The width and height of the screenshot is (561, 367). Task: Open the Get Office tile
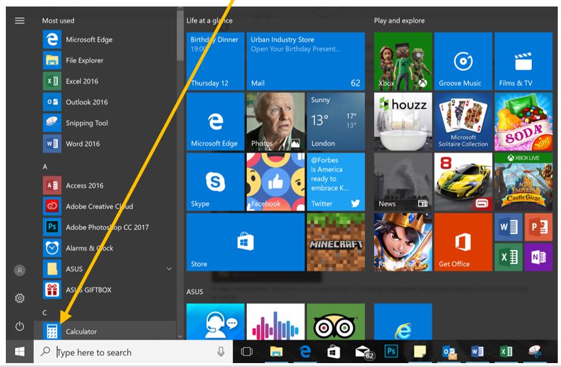tap(464, 242)
